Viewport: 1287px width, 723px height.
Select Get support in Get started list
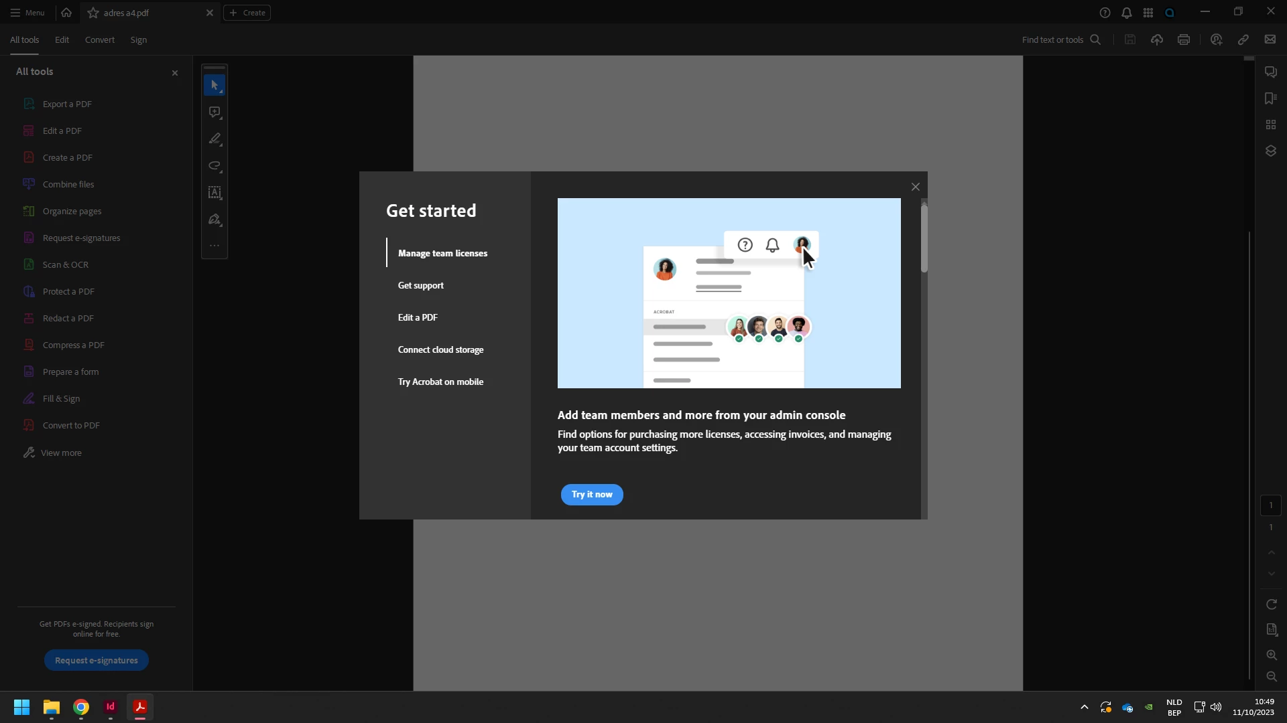point(420,286)
